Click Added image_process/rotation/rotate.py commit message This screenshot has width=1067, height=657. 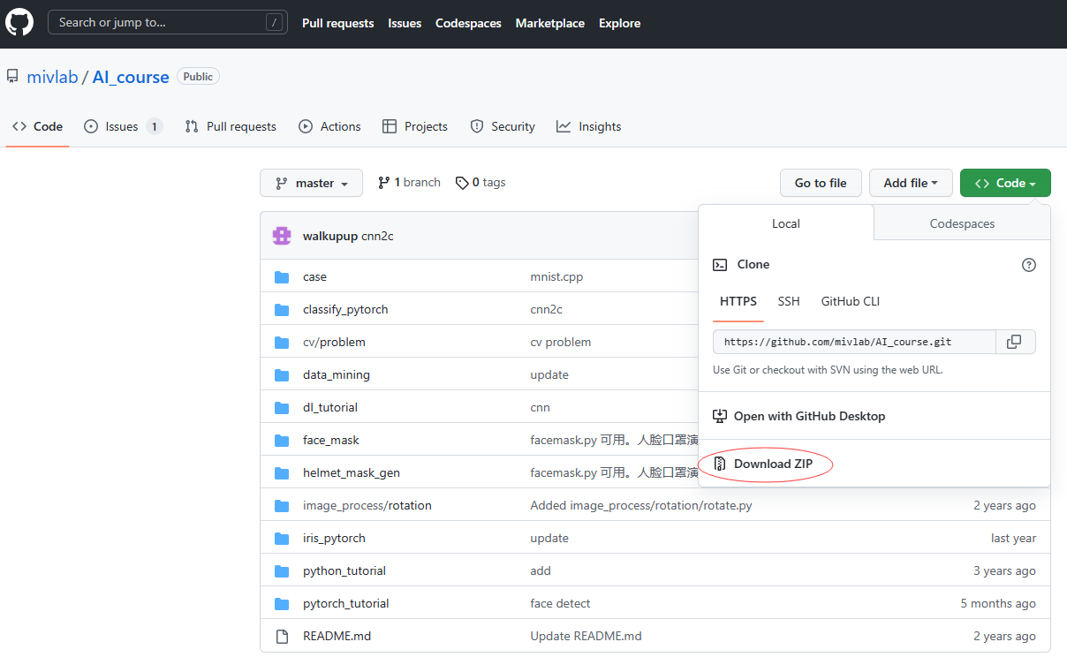pos(641,506)
